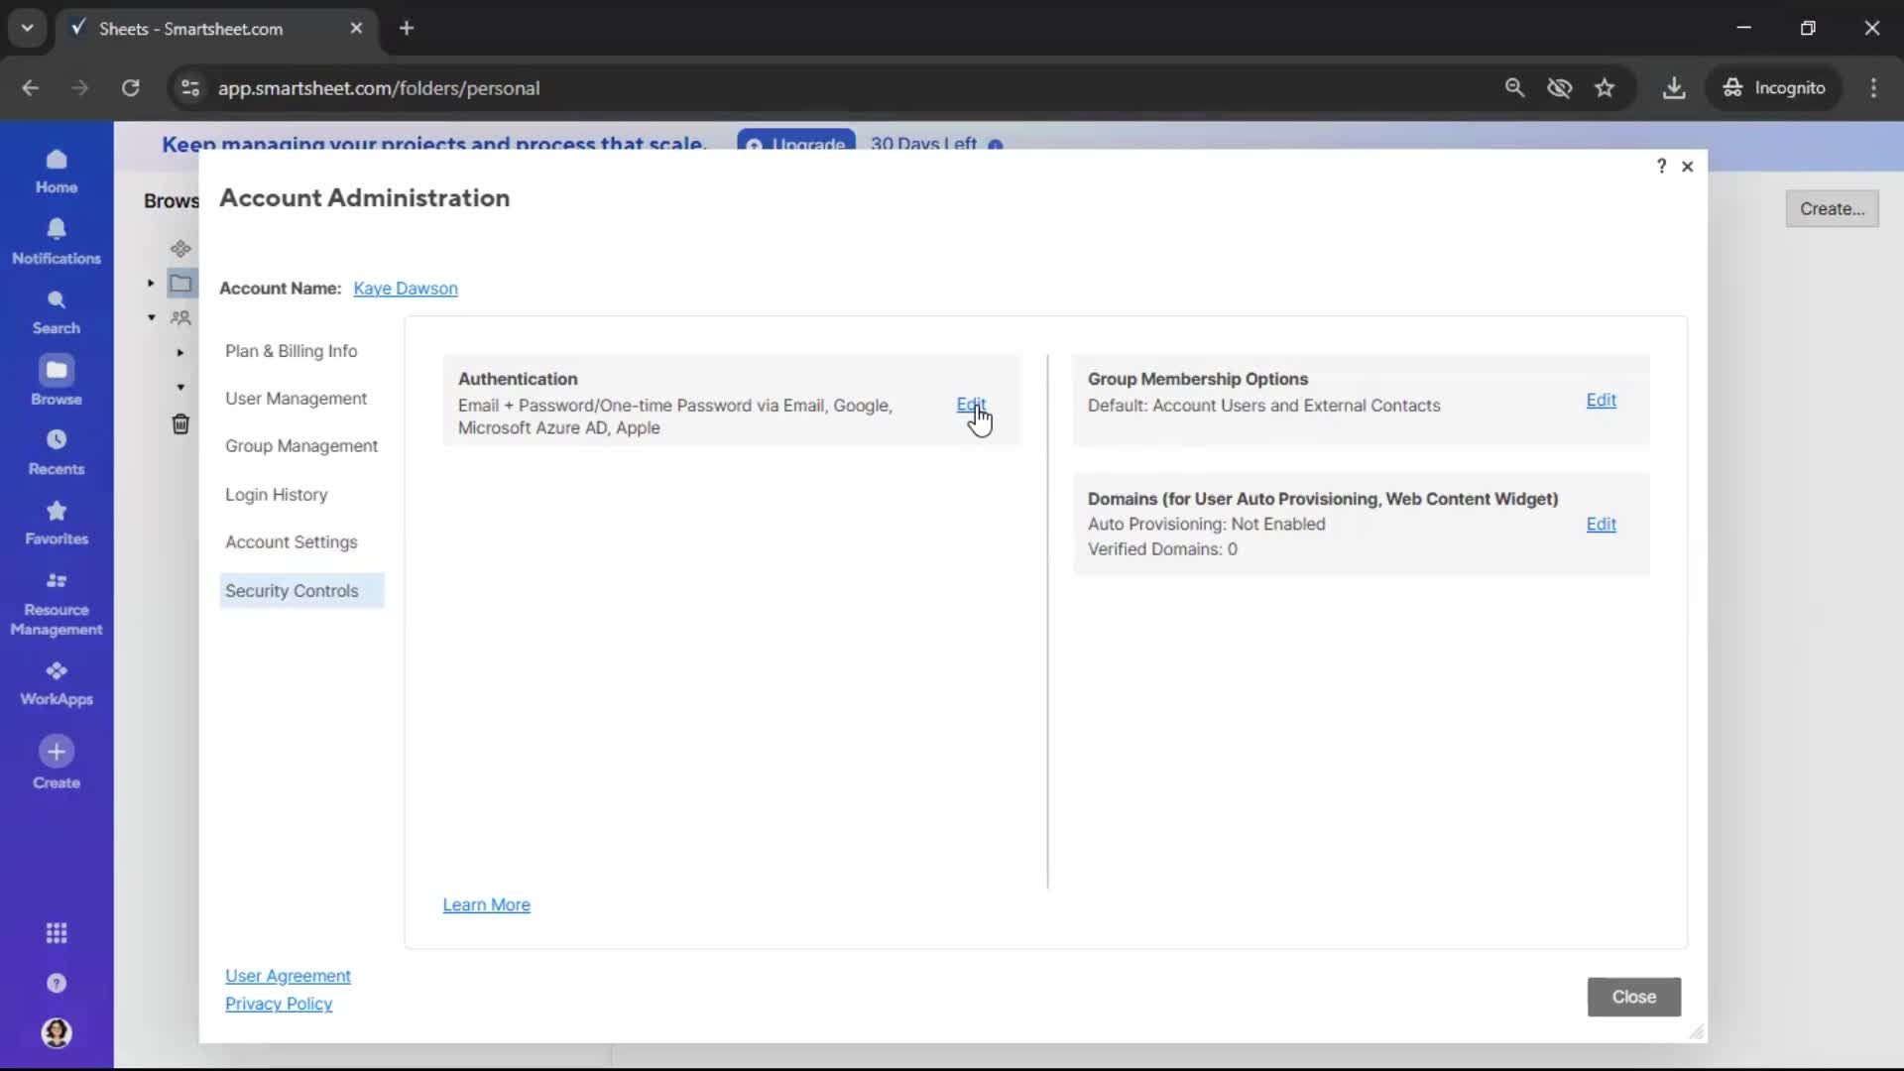
Task: Click the help question mark in the dialog
Action: (1662, 166)
